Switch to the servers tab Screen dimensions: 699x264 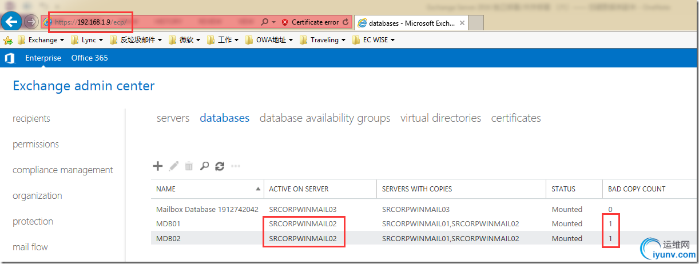pyautogui.click(x=173, y=118)
